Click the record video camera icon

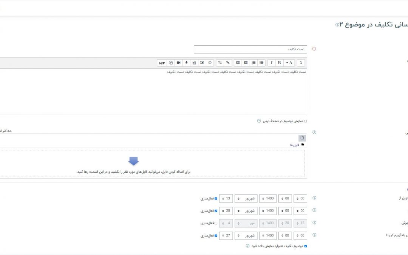(x=178, y=63)
